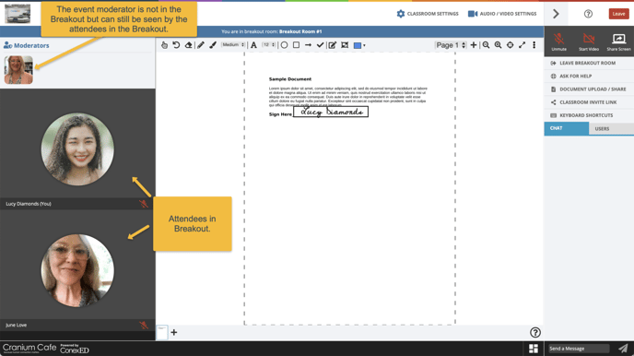The height and width of the screenshot is (356, 634).
Task: Add a page with the toolbar plus icon
Action: 474,45
